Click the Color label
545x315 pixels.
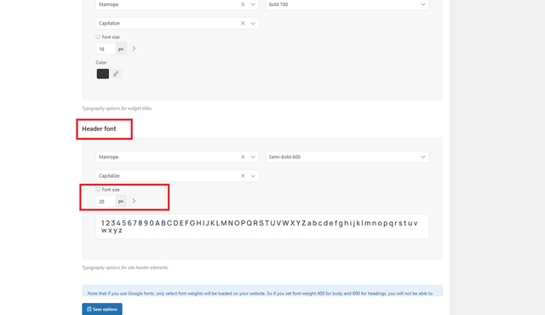click(x=101, y=62)
